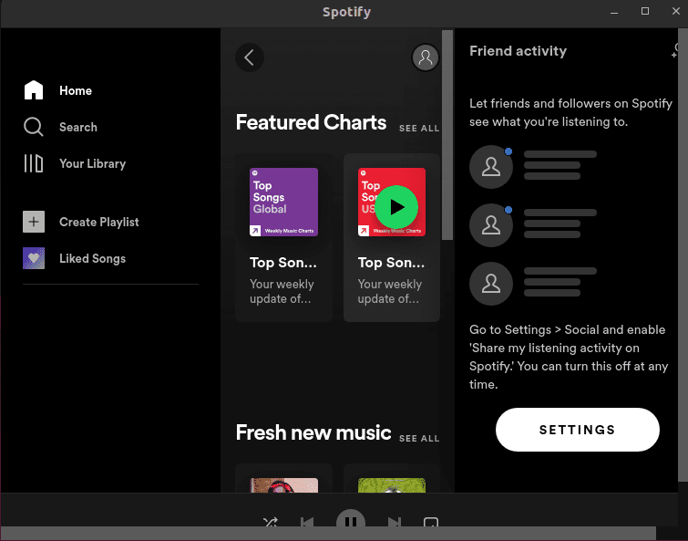
Task: See all Featured Charts
Action: 419,129
